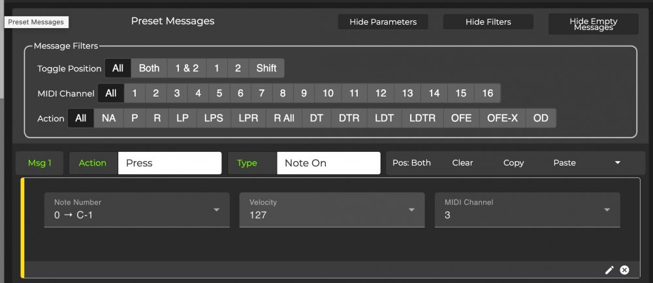Click the Press action field
653x283 pixels.
(169, 163)
